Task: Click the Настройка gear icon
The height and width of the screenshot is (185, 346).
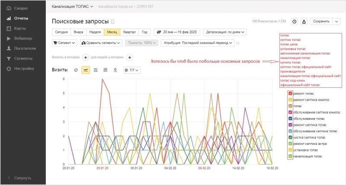Action: coord(9,68)
